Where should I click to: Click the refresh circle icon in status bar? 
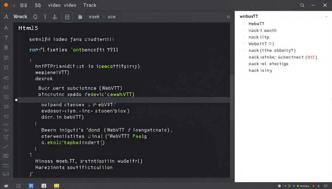pos(318,186)
